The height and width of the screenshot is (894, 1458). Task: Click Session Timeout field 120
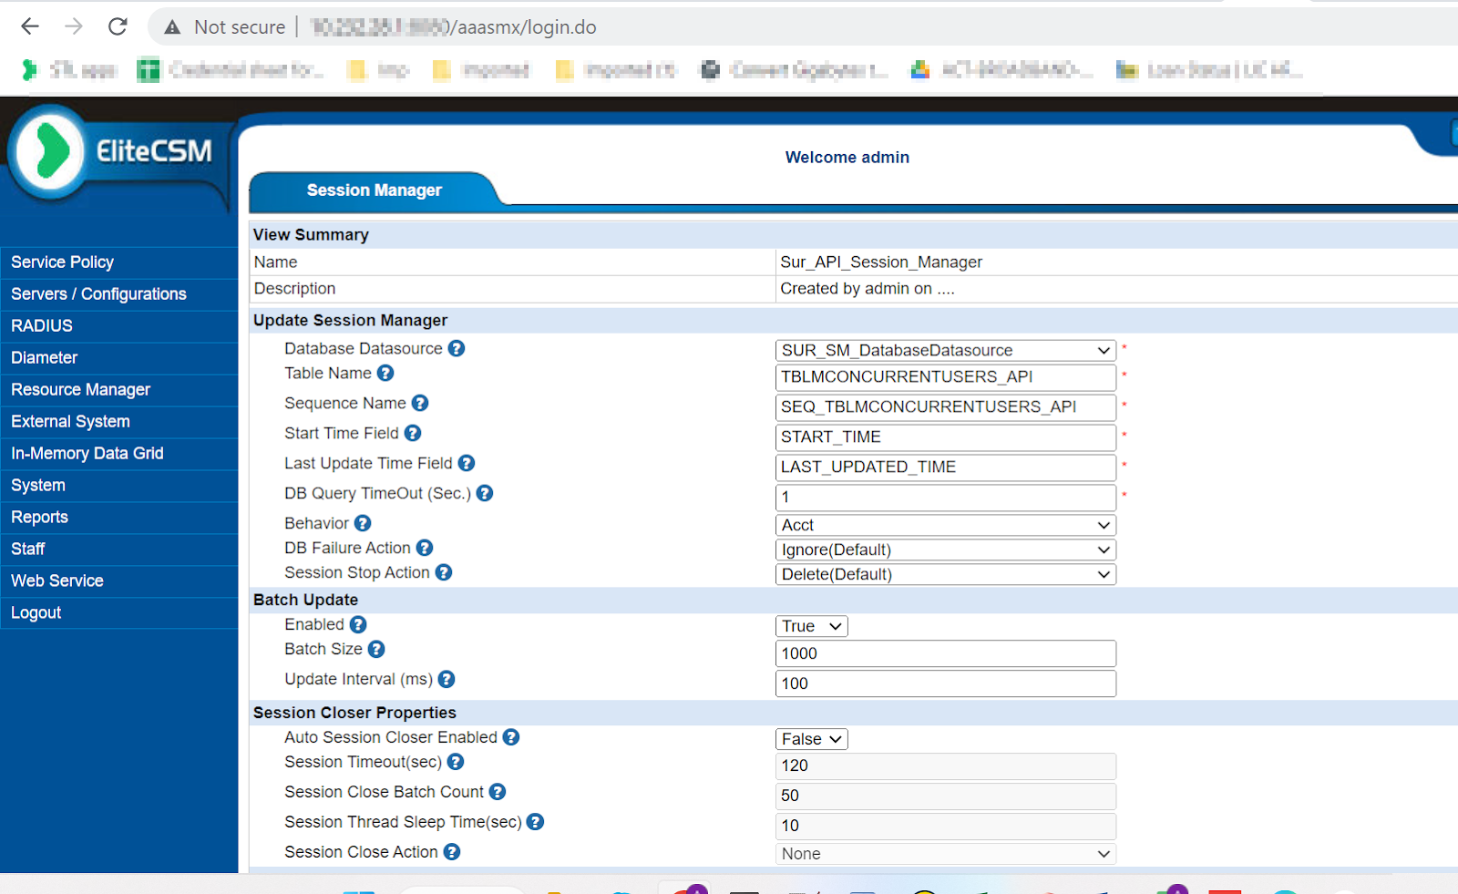946,766
